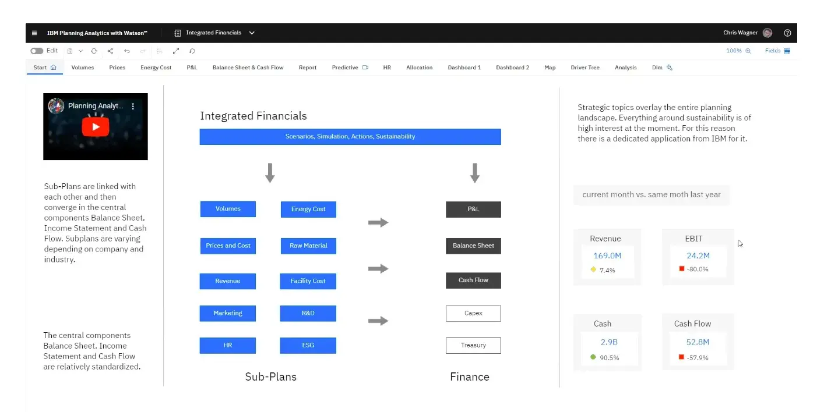Select the Dashboard 2 sheet
The height and width of the screenshot is (412, 831).
point(512,67)
